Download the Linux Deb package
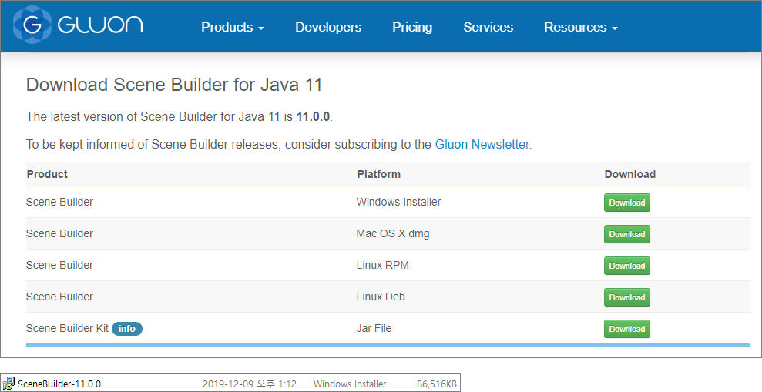Image resolution: width=762 pixels, height=392 pixels. click(x=627, y=297)
